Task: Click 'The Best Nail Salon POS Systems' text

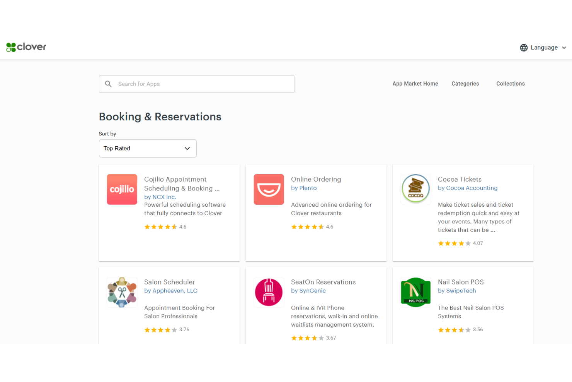Action: [471, 312]
